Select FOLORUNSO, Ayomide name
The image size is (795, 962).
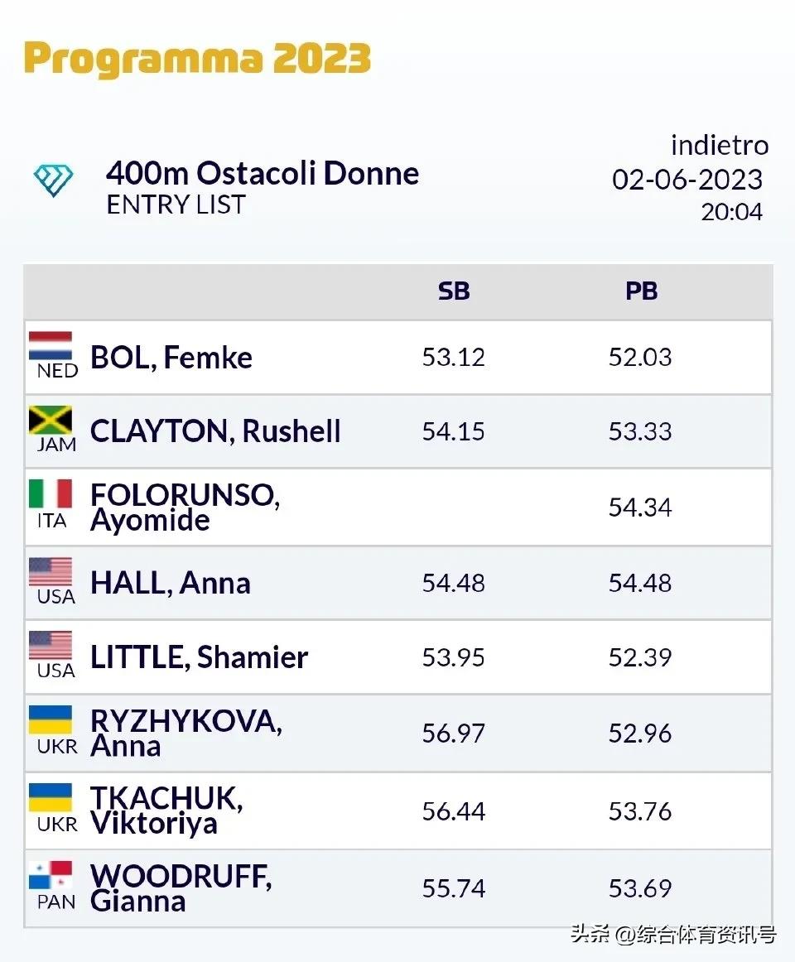click(184, 507)
